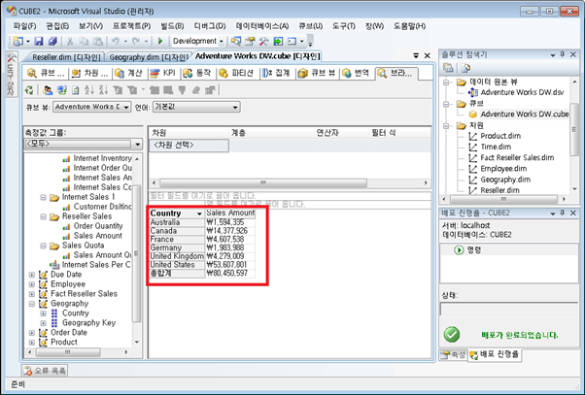Open the 측정값 그룹 <모두> dropdown

pos(83,145)
